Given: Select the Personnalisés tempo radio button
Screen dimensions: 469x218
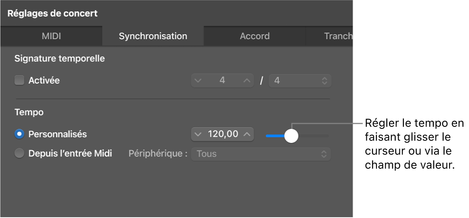Looking at the screenshot, I should tap(19, 134).
